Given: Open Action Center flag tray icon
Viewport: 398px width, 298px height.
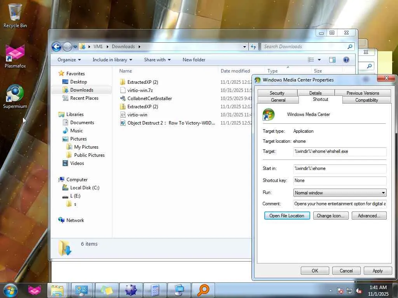Looking at the screenshot, I should tap(340, 291).
